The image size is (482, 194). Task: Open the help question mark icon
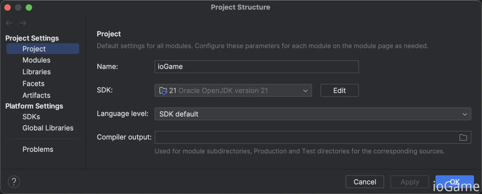(x=14, y=182)
